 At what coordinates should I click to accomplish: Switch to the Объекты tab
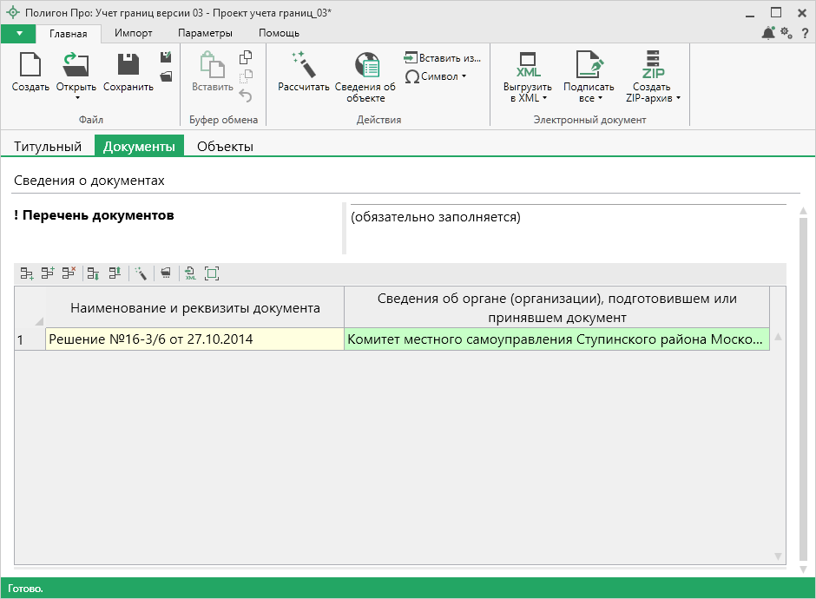(225, 147)
